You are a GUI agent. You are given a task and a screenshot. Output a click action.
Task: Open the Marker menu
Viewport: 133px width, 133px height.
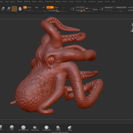click(x=20, y=2)
